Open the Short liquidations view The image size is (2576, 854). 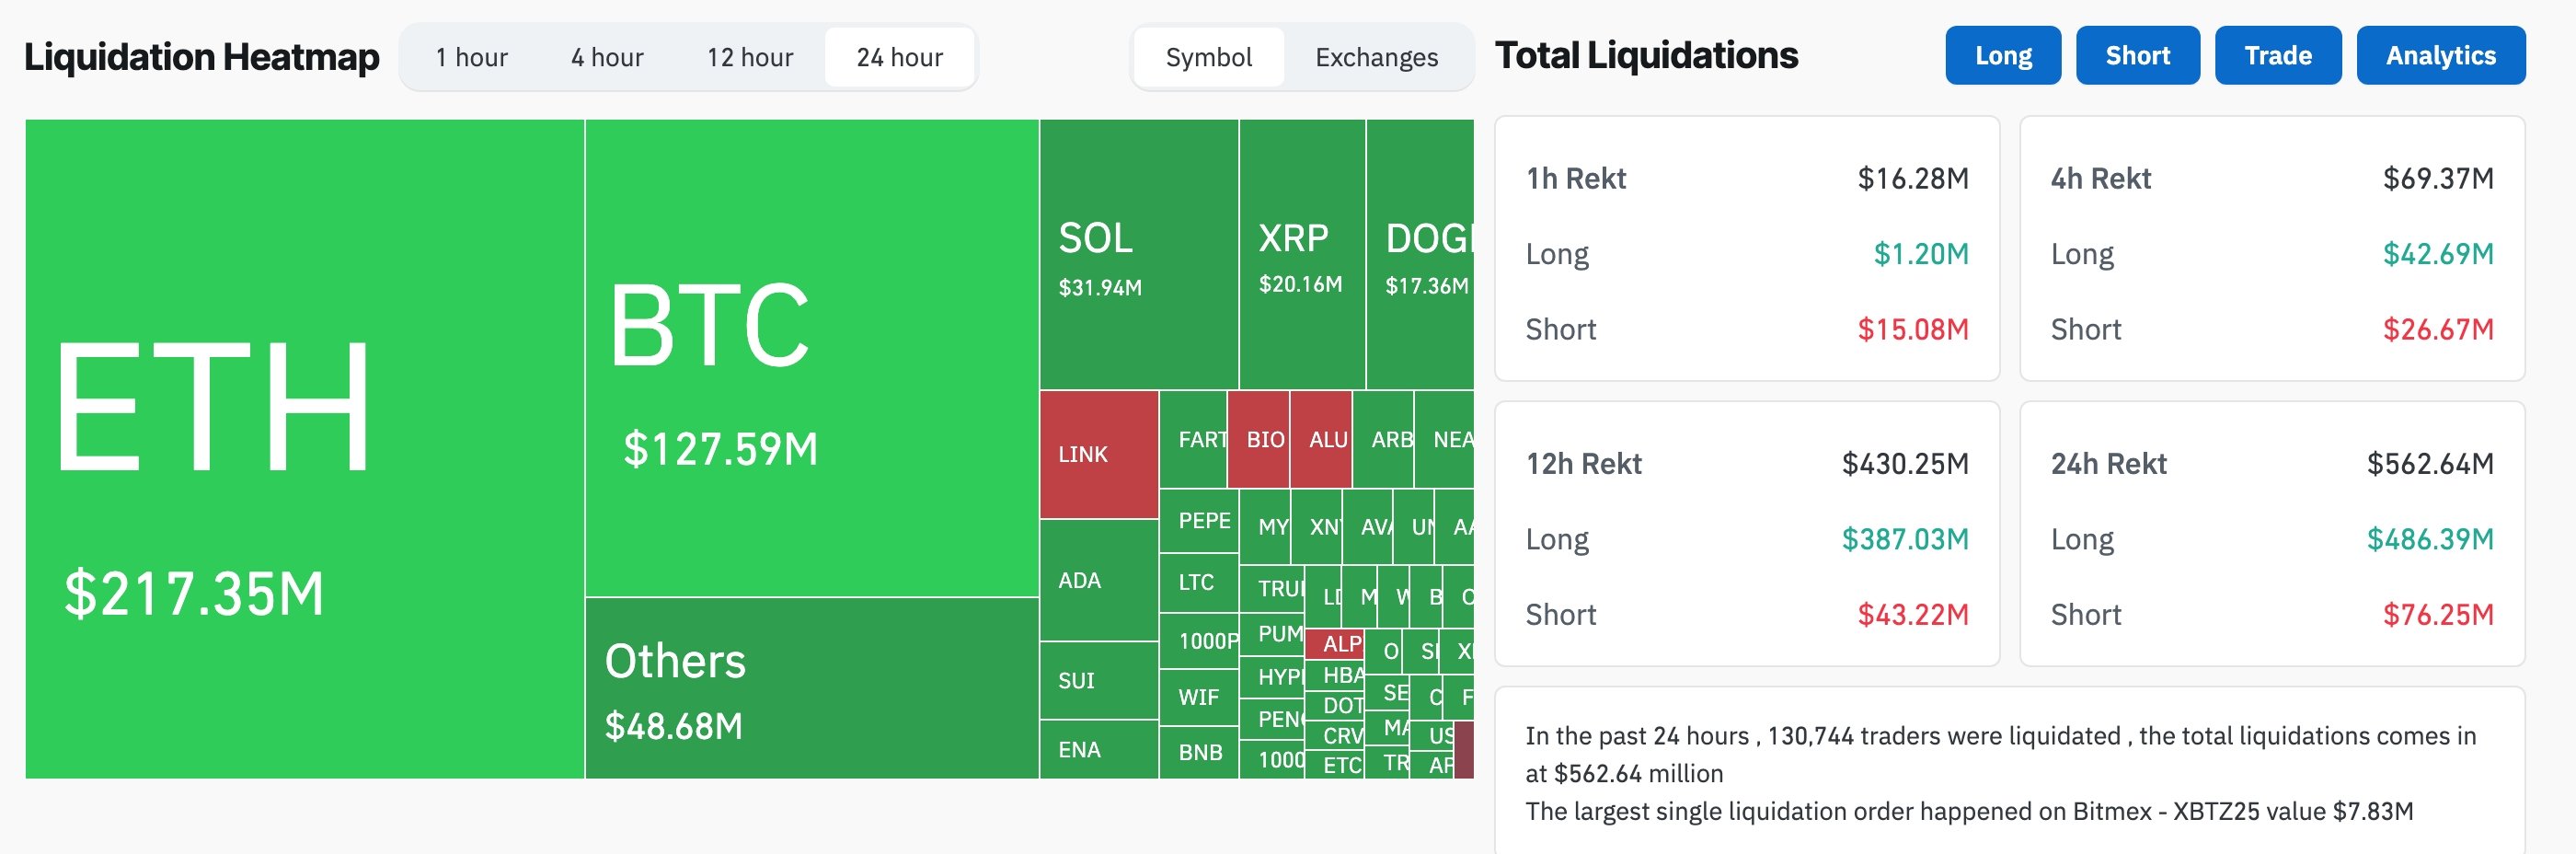pyautogui.click(x=2137, y=55)
